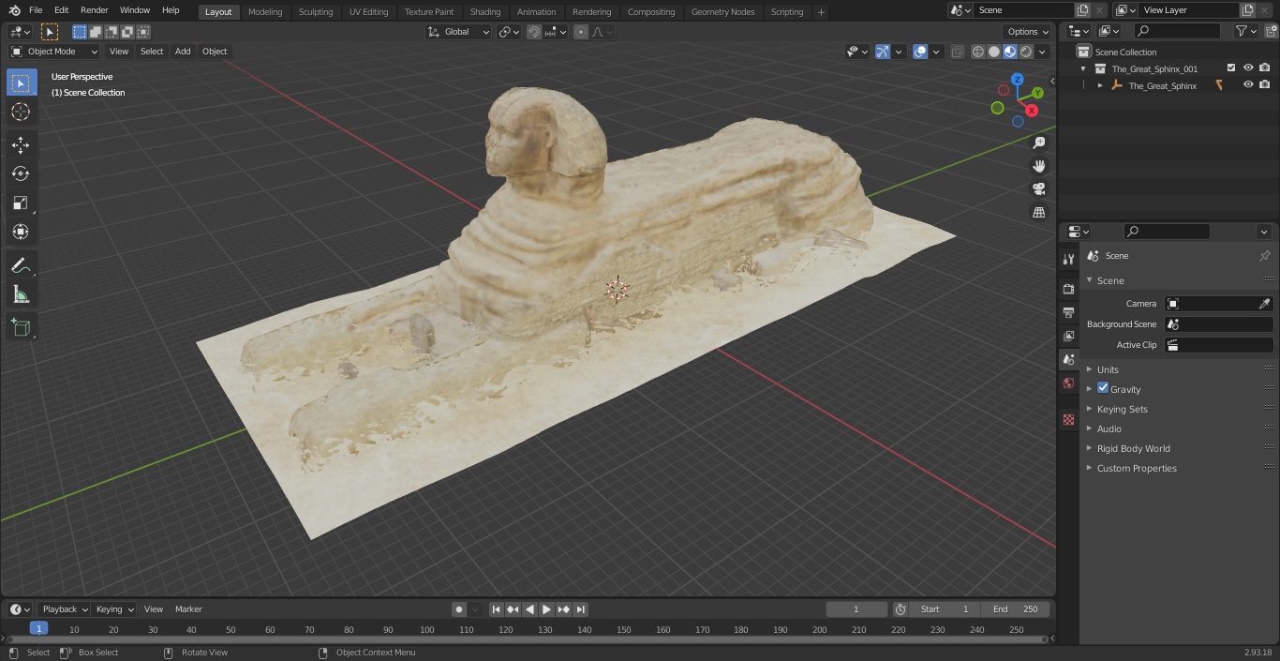The image size is (1280, 661).
Task: Select the Transform tool
Action: 21,232
